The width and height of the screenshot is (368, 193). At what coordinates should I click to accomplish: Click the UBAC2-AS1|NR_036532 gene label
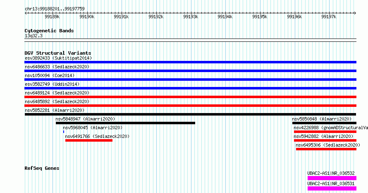331,173
